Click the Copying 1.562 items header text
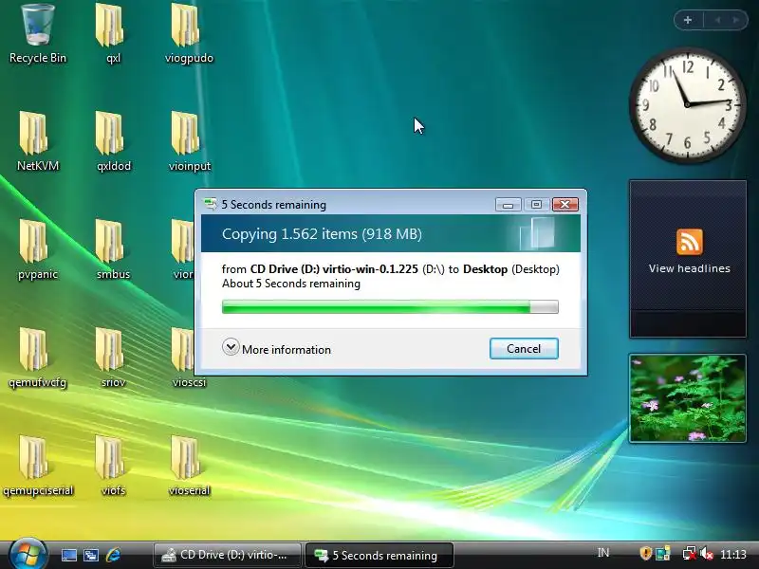This screenshot has width=759, height=569. pos(322,234)
